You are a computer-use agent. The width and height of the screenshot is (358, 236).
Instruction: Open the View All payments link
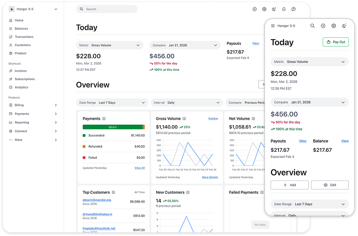(x=139, y=168)
